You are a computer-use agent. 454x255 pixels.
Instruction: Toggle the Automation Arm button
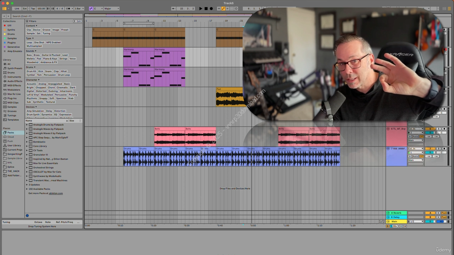(223, 8)
